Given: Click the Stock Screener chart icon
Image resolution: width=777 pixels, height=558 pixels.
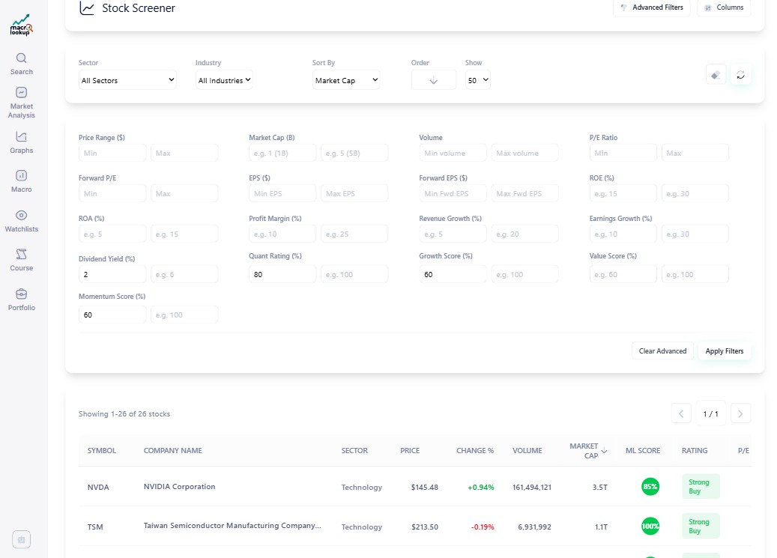Looking at the screenshot, I should point(87,8).
